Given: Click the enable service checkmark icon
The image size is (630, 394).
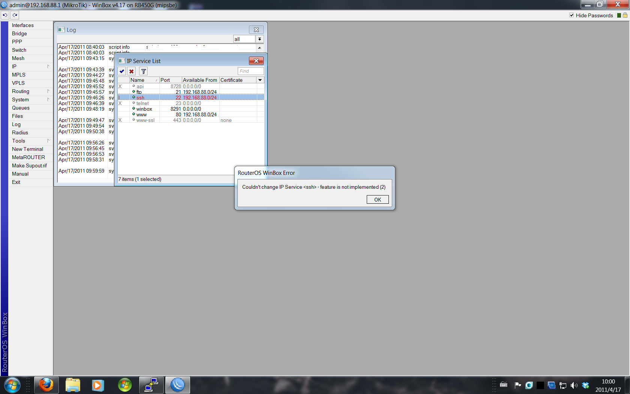Looking at the screenshot, I should (x=121, y=71).
